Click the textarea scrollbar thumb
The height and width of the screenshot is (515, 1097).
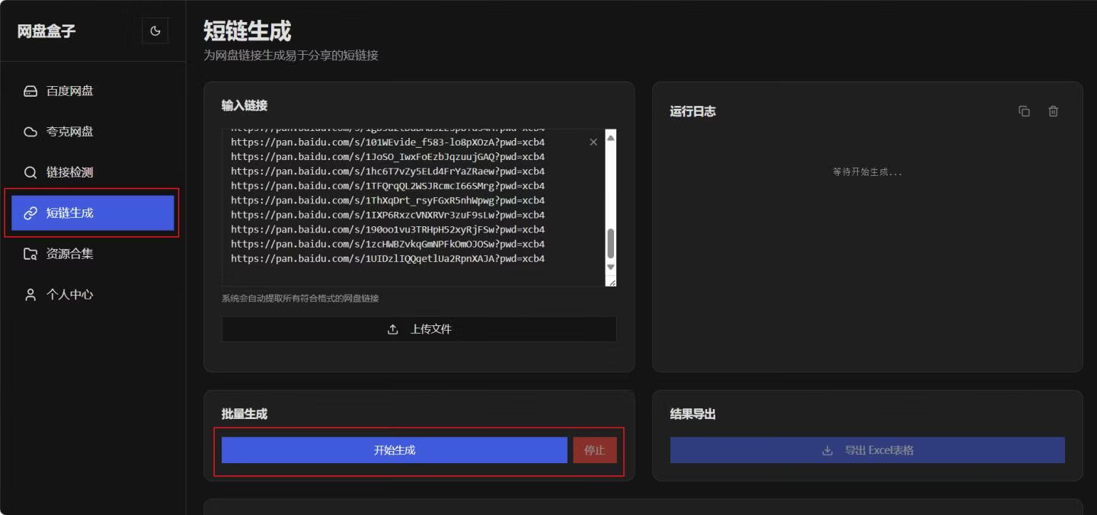610,244
